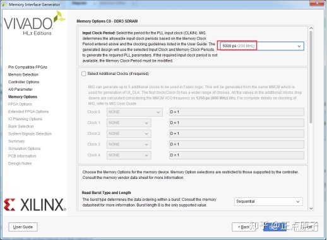Click the scroll down arrow of options pane
The image size is (327, 240).
click(311, 209)
